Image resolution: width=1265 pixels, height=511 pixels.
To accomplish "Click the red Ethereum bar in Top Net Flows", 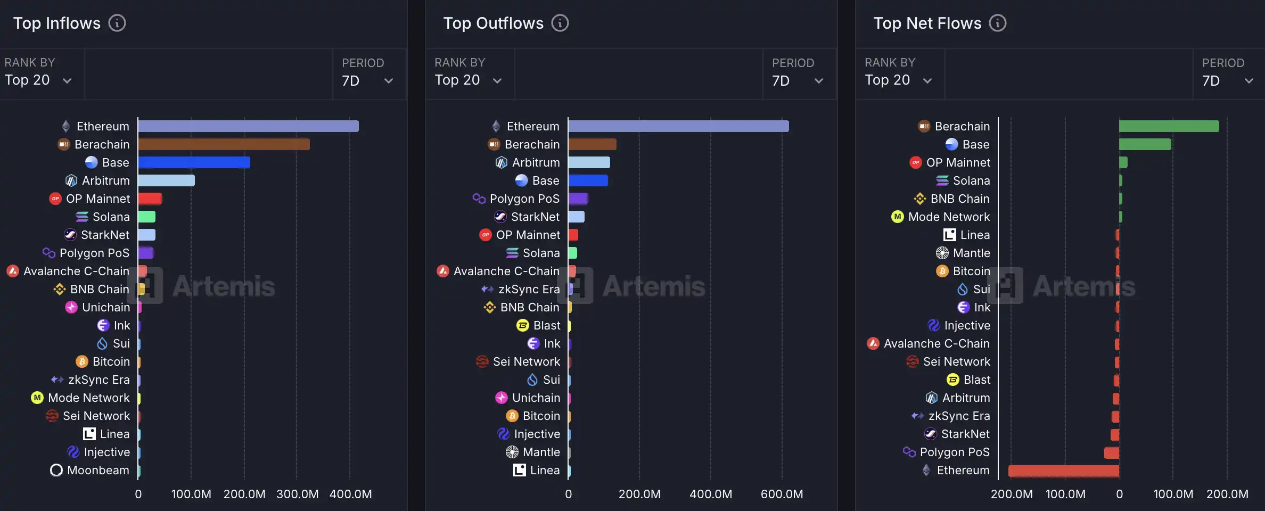I will [x=1063, y=471].
